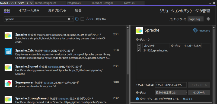This screenshot has height=104, width=217.
Task: Select the Sprache.StrongNamed package title
Action: 32,98
